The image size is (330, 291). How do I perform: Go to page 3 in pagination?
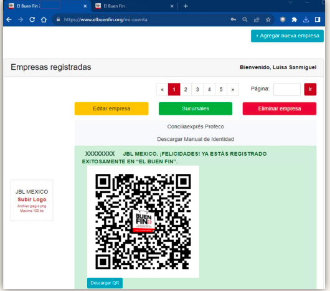(x=197, y=90)
